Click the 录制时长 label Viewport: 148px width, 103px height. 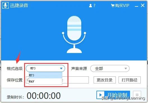pyautogui.click(x=15, y=97)
